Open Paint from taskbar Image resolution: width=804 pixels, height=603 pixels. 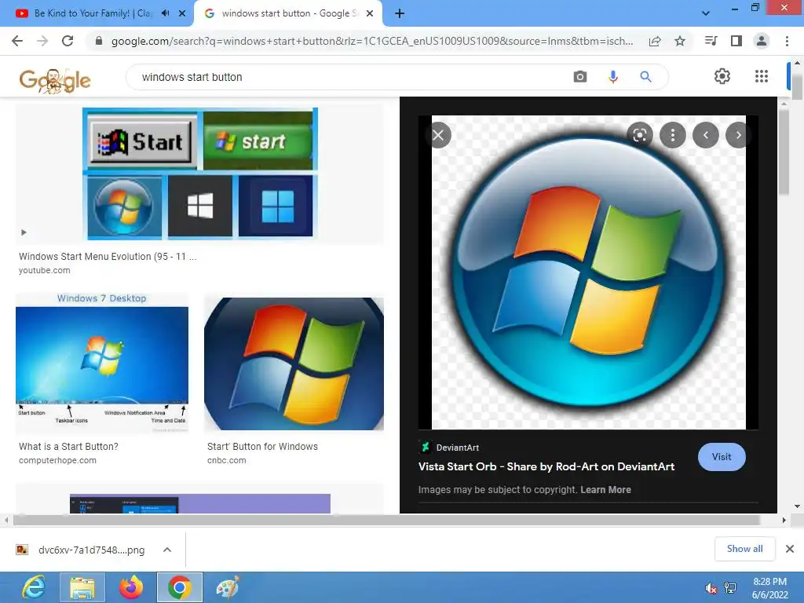[228, 587]
